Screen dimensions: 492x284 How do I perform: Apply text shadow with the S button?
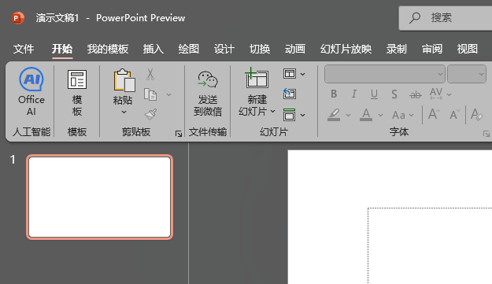(394, 94)
